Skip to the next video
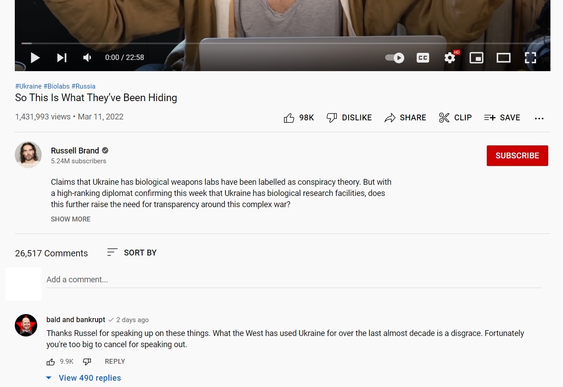This screenshot has width=563, height=387. point(62,57)
